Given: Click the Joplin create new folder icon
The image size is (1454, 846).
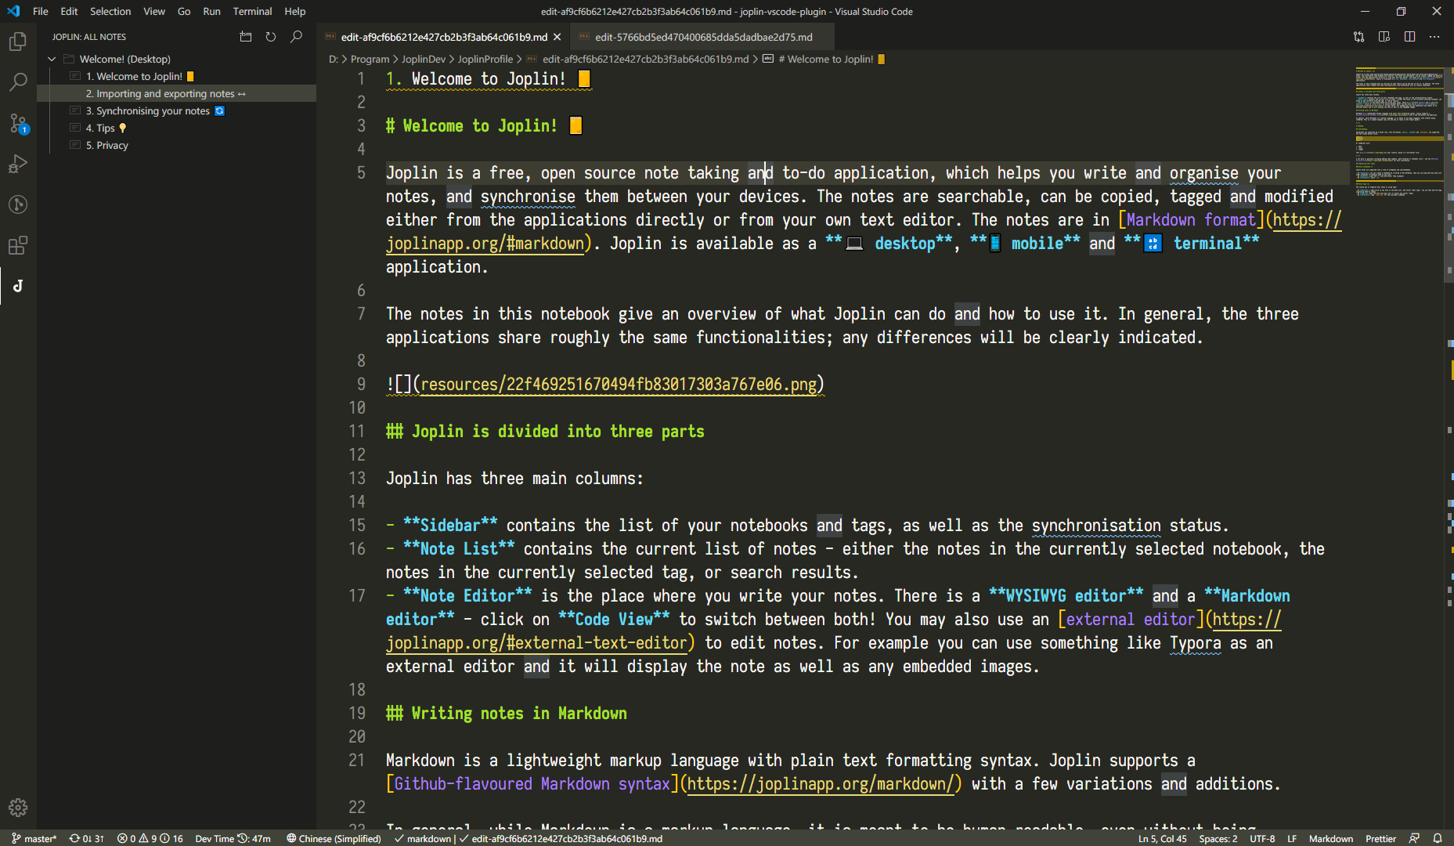Looking at the screenshot, I should [245, 37].
